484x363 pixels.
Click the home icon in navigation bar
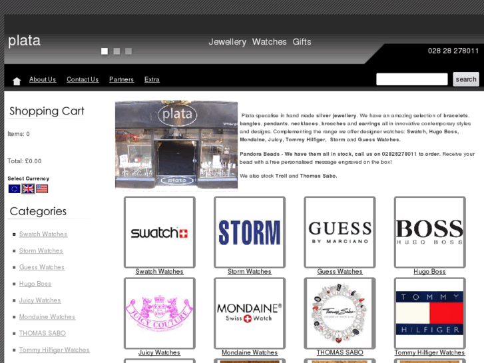click(x=17, y=81)
